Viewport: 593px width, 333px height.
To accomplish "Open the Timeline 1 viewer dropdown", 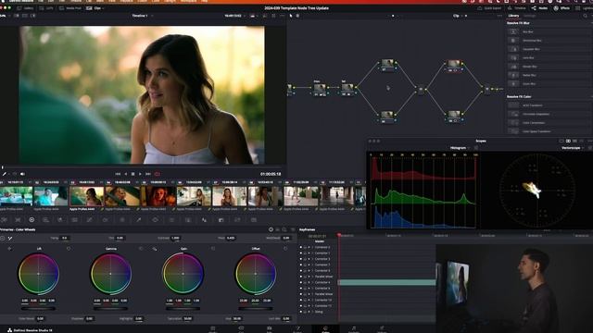I will (x=142, y=16).
